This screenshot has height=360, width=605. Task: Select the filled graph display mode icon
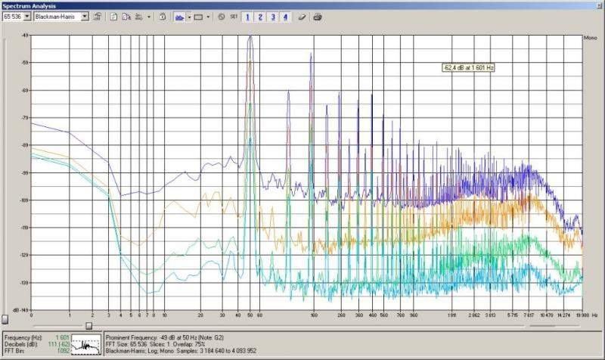tap(179, 17)
